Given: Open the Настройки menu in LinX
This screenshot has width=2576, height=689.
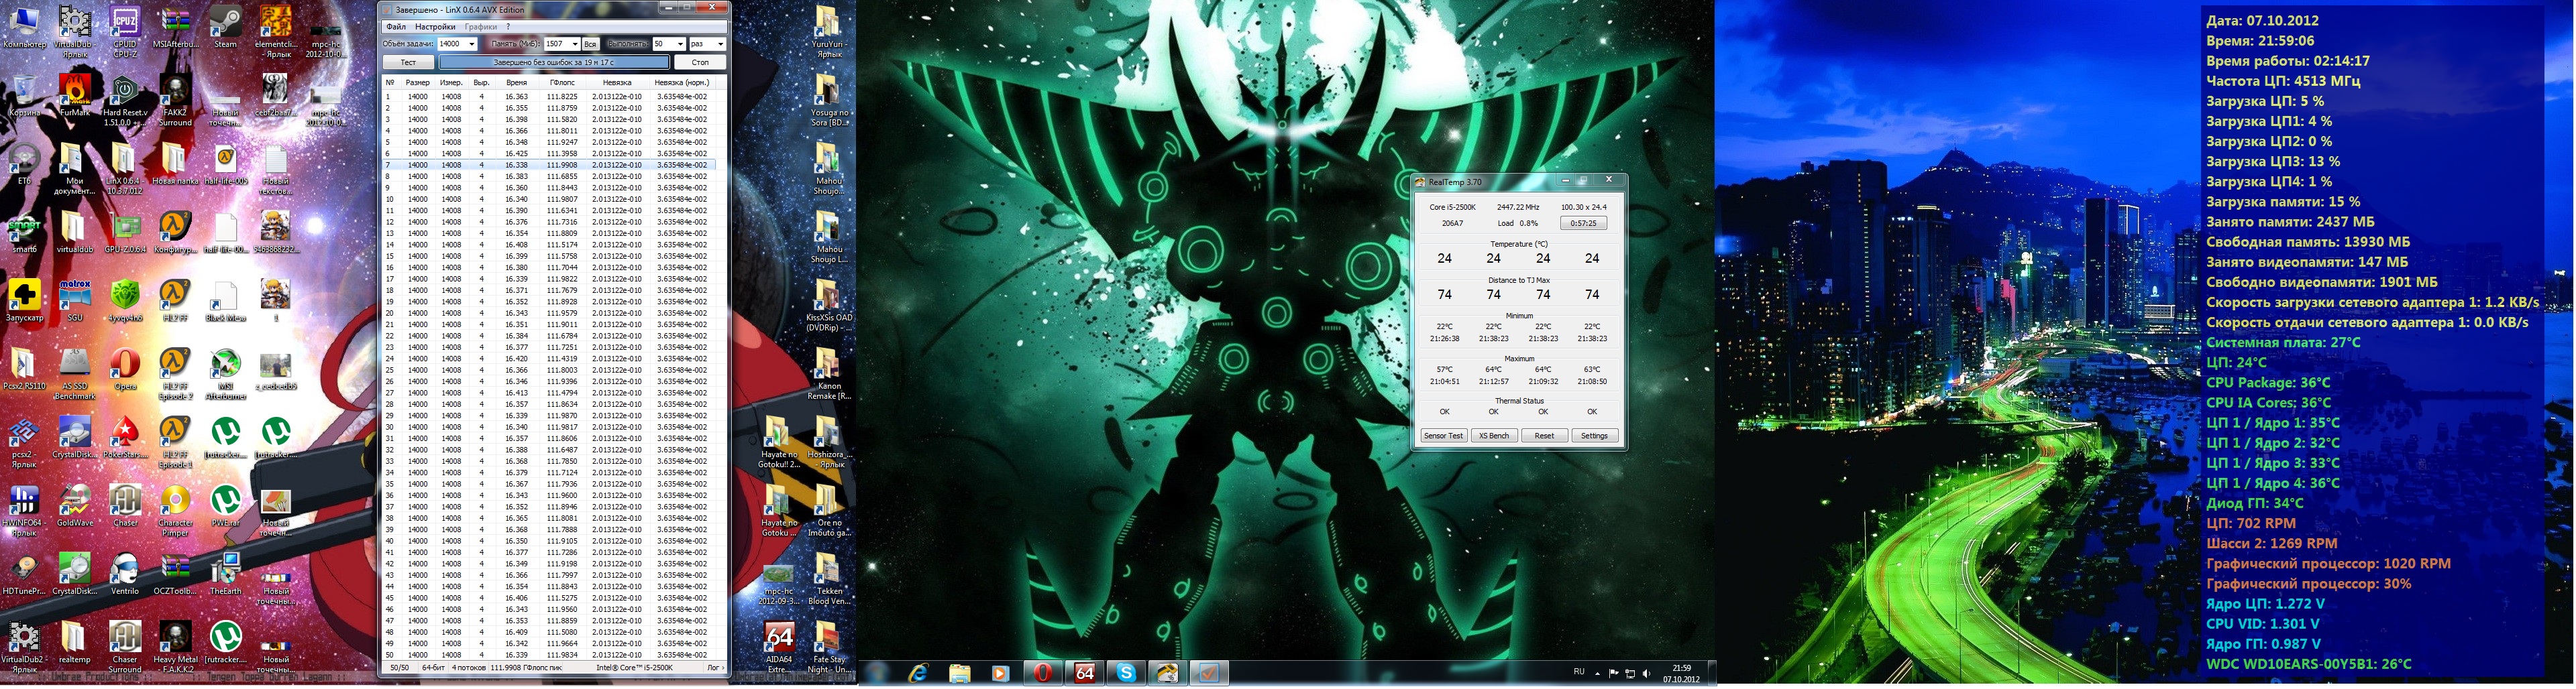Looking at the screenshot, I should pyautogui.click(x=435, y=27).
